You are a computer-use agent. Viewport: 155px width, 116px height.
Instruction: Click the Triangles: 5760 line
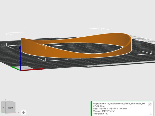point(100,114)
